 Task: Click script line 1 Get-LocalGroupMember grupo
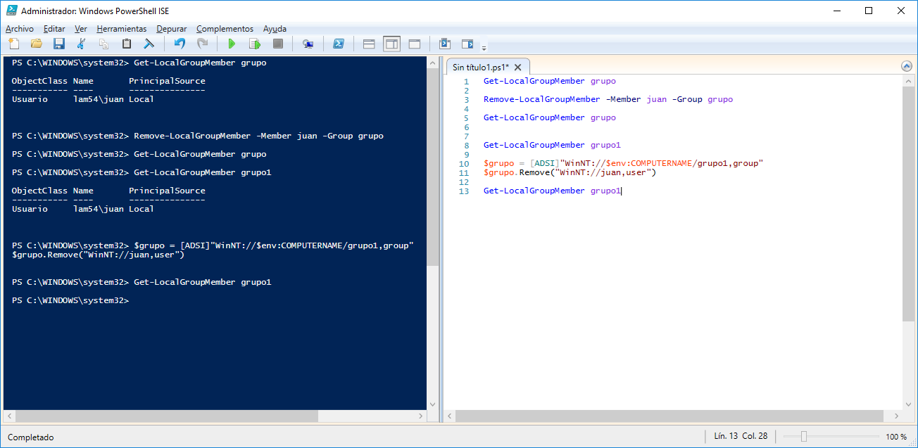tap(550, 81)
